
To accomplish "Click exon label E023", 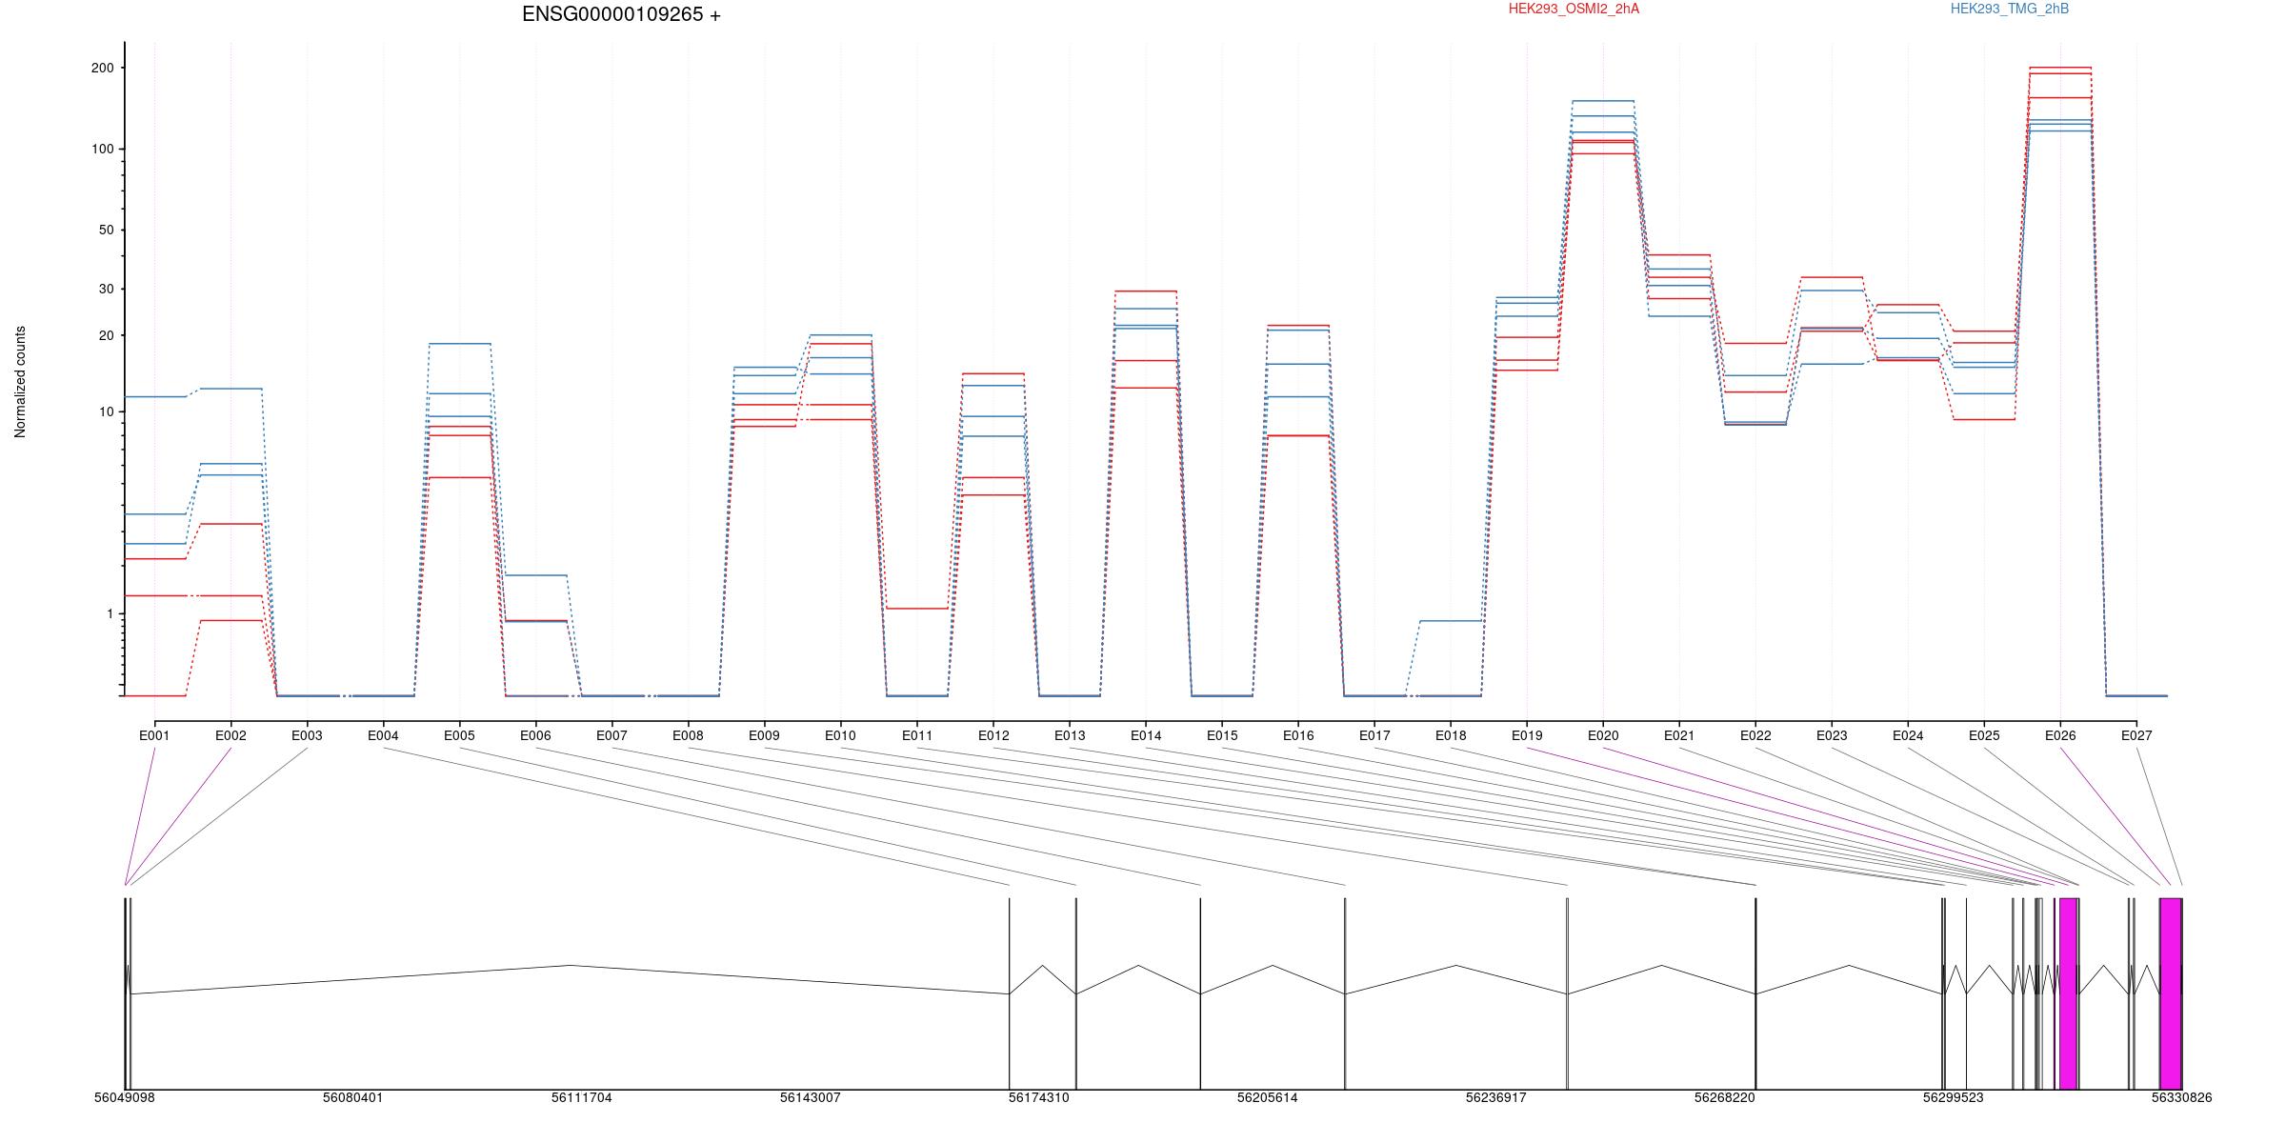I will [1832, 735].
